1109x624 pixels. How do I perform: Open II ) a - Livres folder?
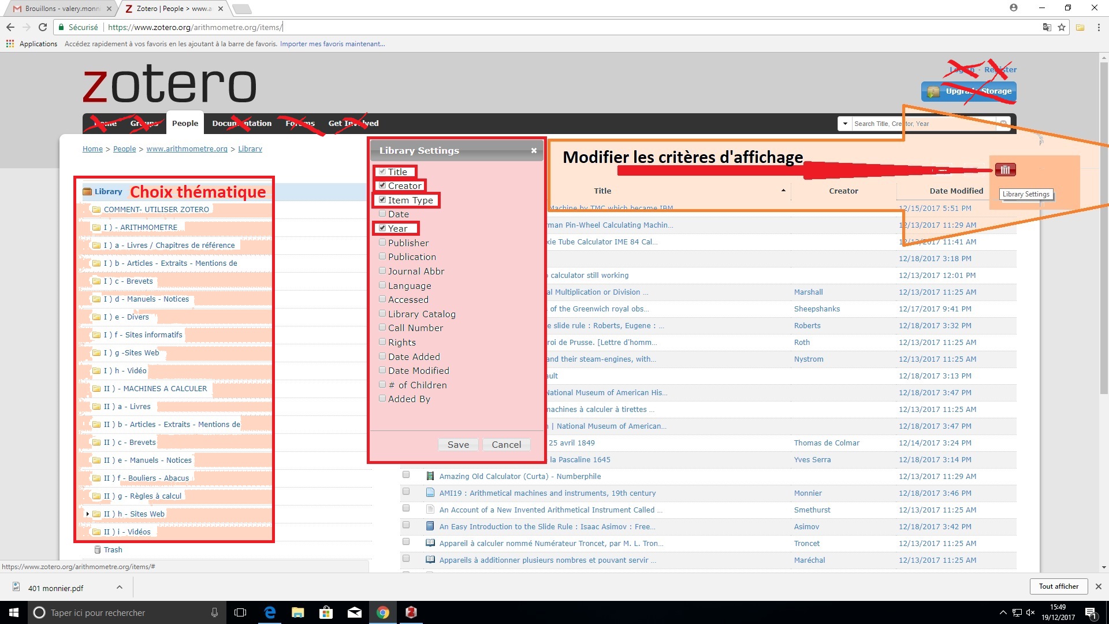127,406
